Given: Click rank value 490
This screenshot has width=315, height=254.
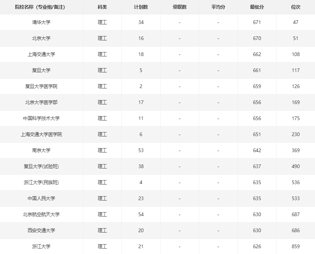Looking at the screenshot, I should click(x=296, y=166).
